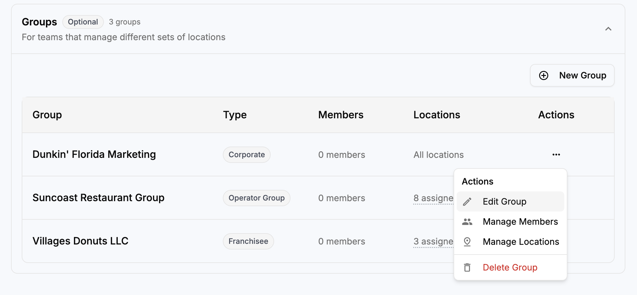The image size is (637, 295).
Task: Click the New Group button
Action: [x=572, y=75]
